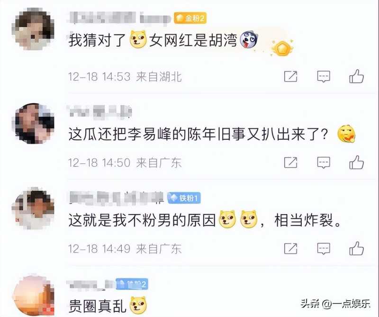Open the username above 这瓜还把李易峰
This screenshot has width=379, height=317.
coord(99,112)
